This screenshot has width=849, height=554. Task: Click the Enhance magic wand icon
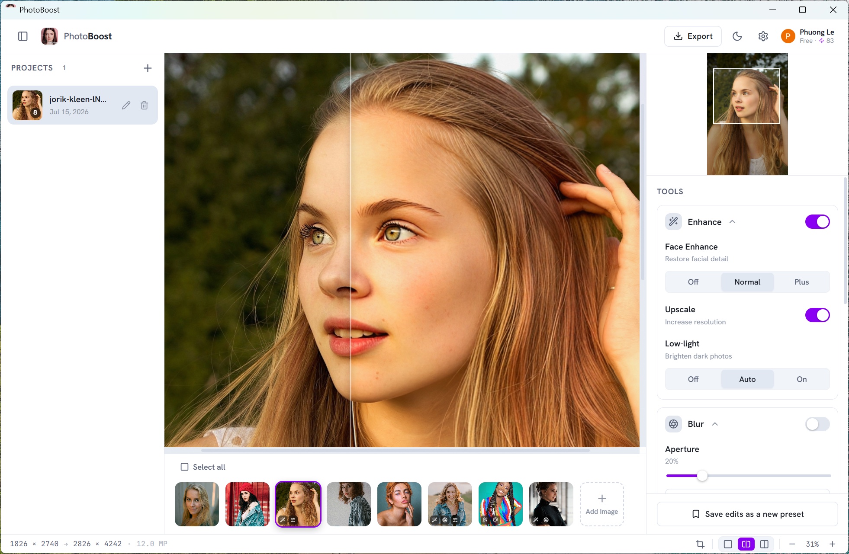click(x=673, y=222)
